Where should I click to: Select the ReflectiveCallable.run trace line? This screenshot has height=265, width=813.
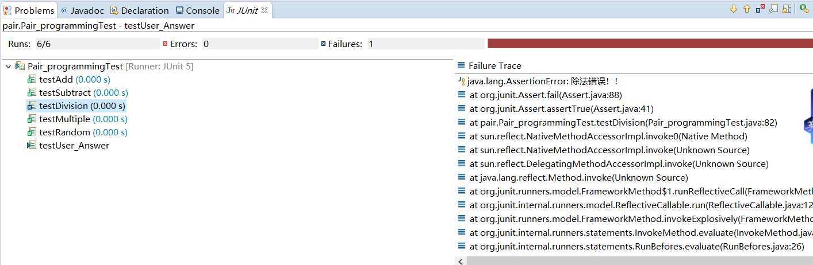[x=635, y=205]
